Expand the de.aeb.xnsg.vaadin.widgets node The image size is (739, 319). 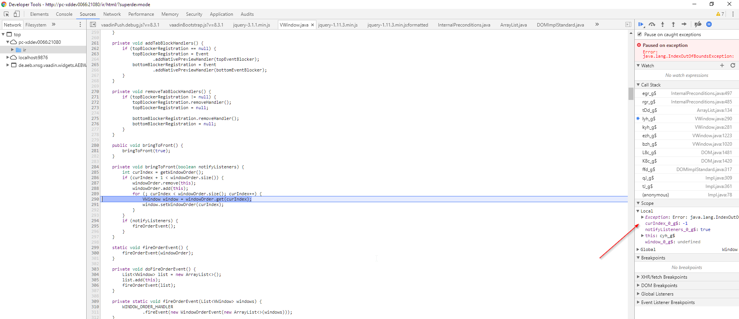click(x=8, y=65)
